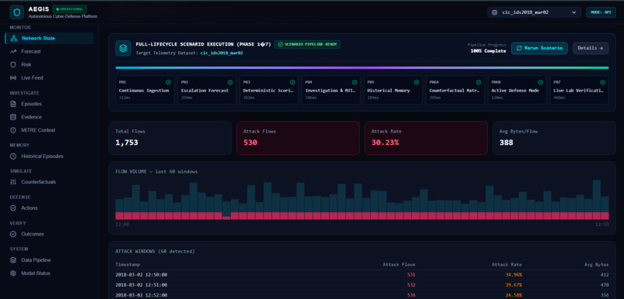Click the Timestamp column header
Screen dimensions: 624x299
click(128, 264)
